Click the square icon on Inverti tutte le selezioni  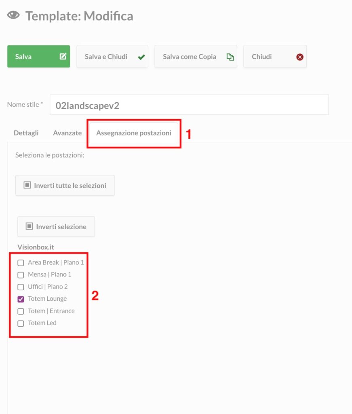(x=27, y=185)
